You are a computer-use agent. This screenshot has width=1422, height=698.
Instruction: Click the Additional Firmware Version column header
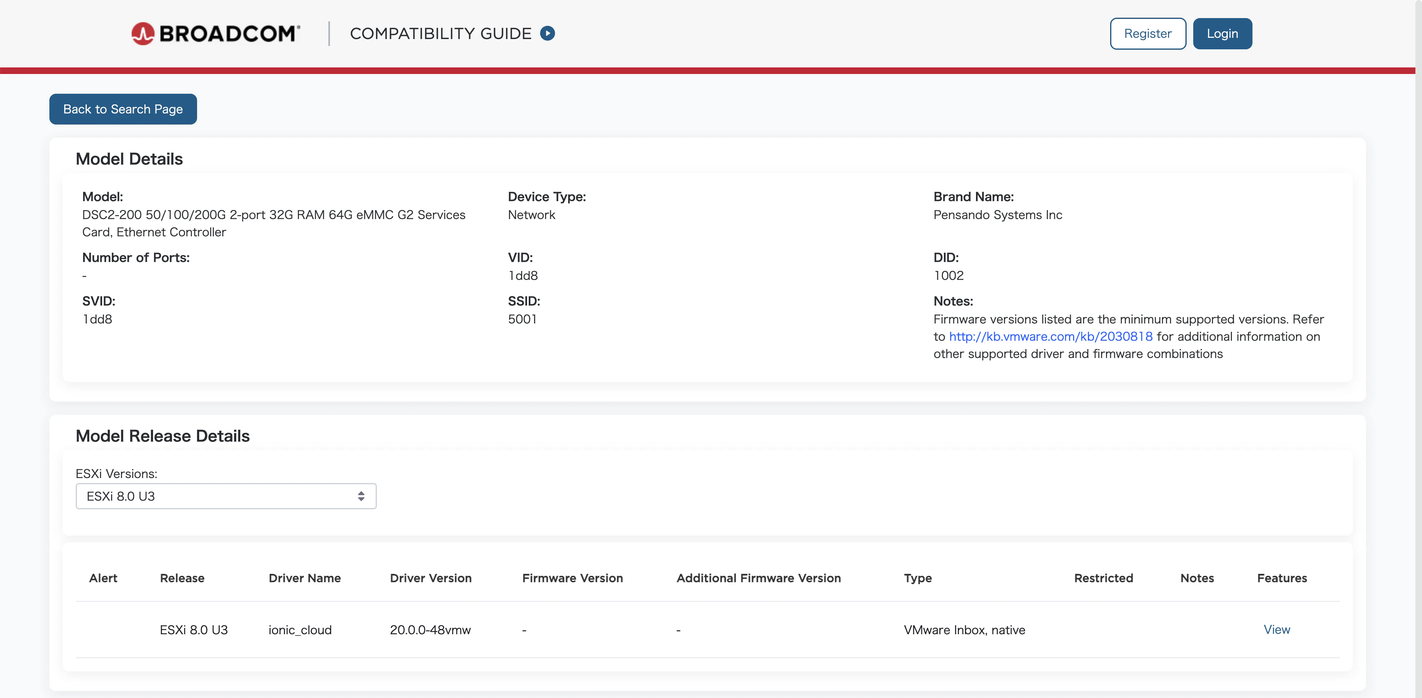[x=758, y=578]
